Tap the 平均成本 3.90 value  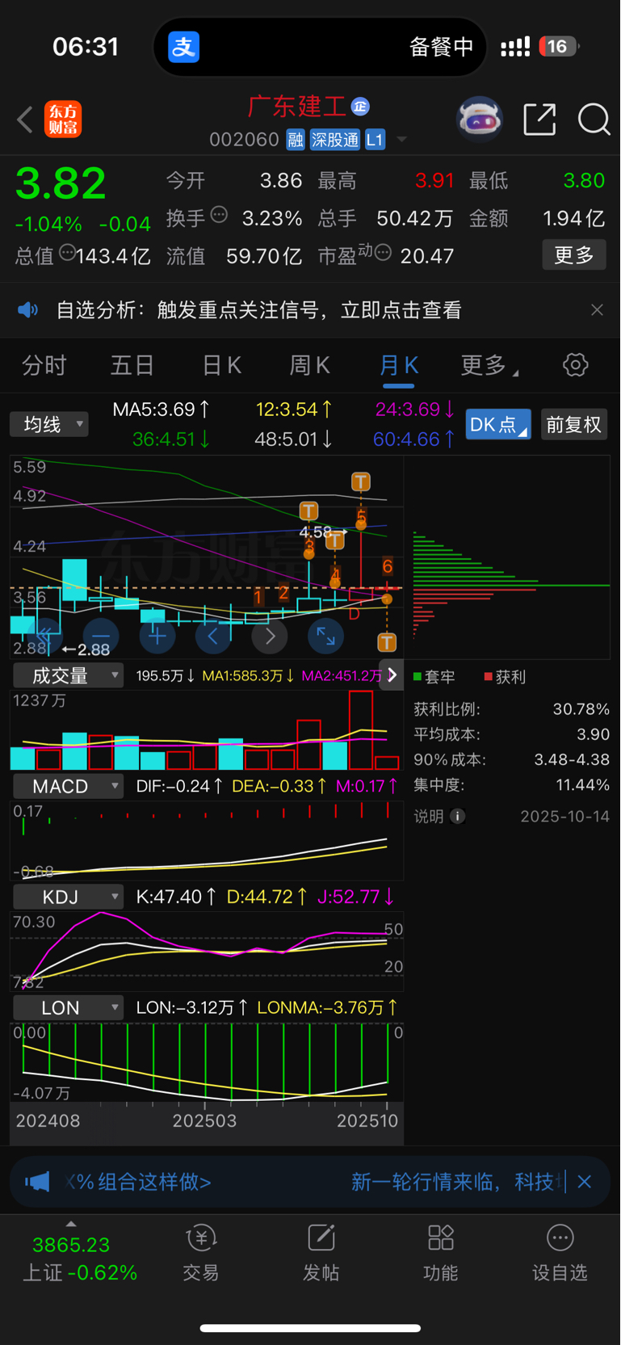point(594,734)
